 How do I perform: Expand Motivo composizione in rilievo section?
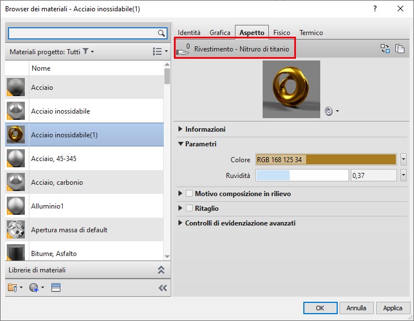(180, 193)
